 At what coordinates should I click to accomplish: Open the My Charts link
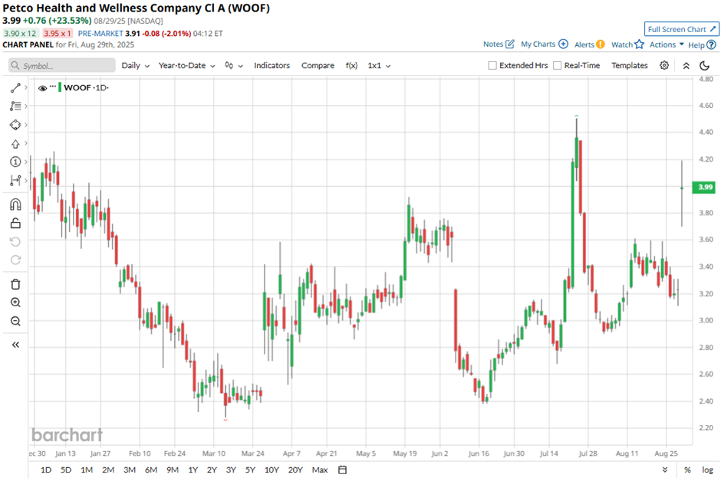pos(538,44)
